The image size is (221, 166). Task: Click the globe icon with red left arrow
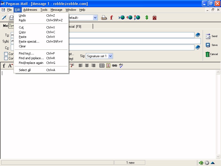click(129, 17)
